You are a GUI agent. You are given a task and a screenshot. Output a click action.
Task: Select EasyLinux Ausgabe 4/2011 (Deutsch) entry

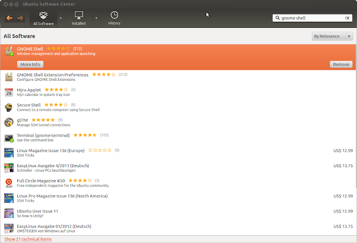point(178,168)
